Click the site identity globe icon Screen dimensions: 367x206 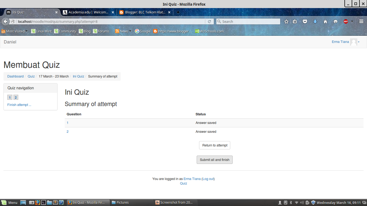pos(13,21)
